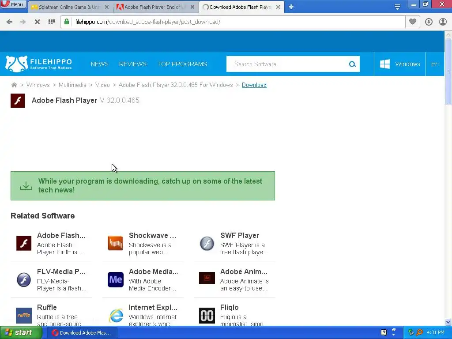Viewport: 452px width, 339px height.
Task: Bookmark page with the heart icon
Action: click(413, 22)
